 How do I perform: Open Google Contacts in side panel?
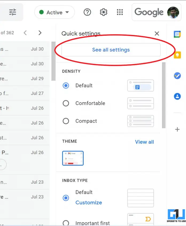click(177, 96)
